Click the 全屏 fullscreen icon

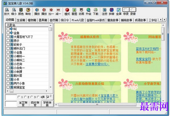(119, 10)
